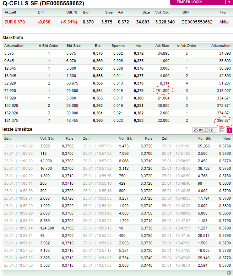233x276 pixels.
Task: Click ask size 21.864
Action: click(x=163, y=98)
